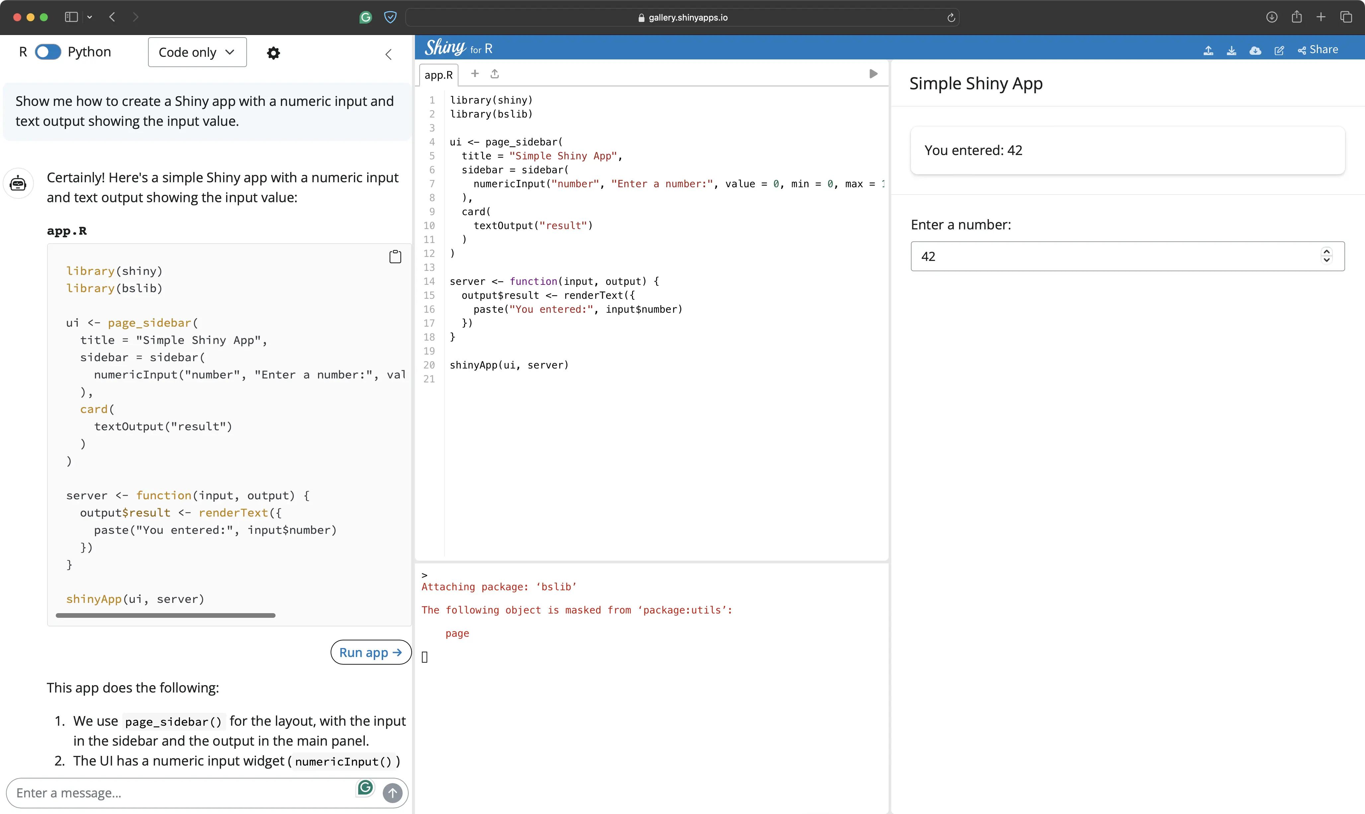Screen dimensions: 1365x814
Task: Click Safari share icon
Action: point(1296,17)
